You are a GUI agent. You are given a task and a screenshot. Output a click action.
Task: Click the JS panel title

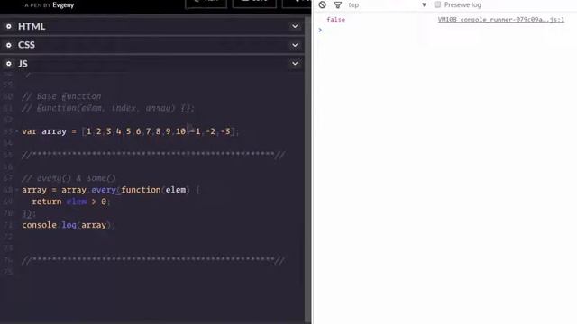click(x=23, y=64)
